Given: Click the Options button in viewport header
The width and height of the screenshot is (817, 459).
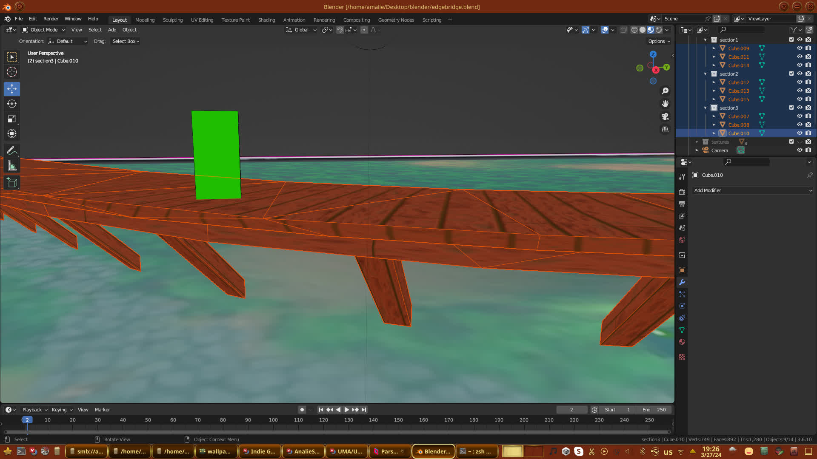Looking at the screenshot, I should coord(659,41).
